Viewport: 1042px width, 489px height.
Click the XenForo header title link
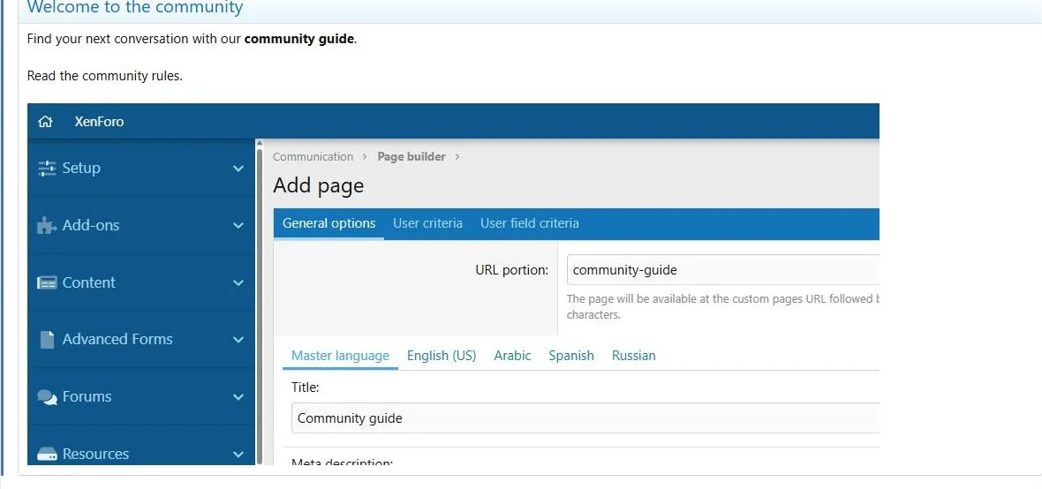[99, 122]
